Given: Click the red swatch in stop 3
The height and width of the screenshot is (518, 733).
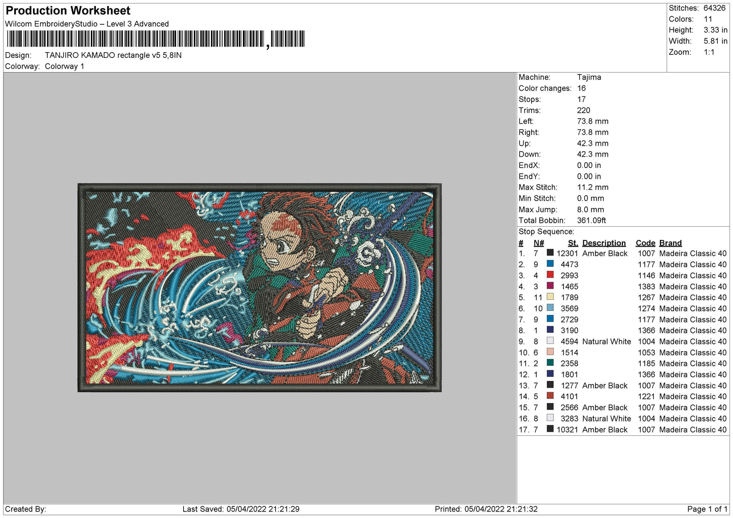Looking at the screenshot, I should pos(550,275).
